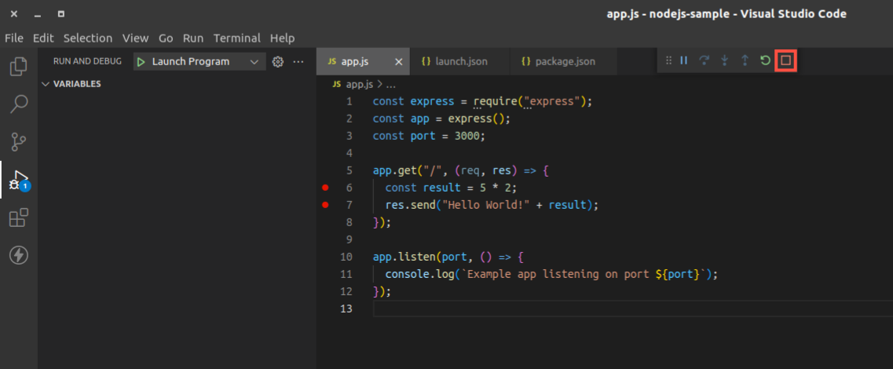Click the lightning bolt activity bar icon

[x=19, y=255]
